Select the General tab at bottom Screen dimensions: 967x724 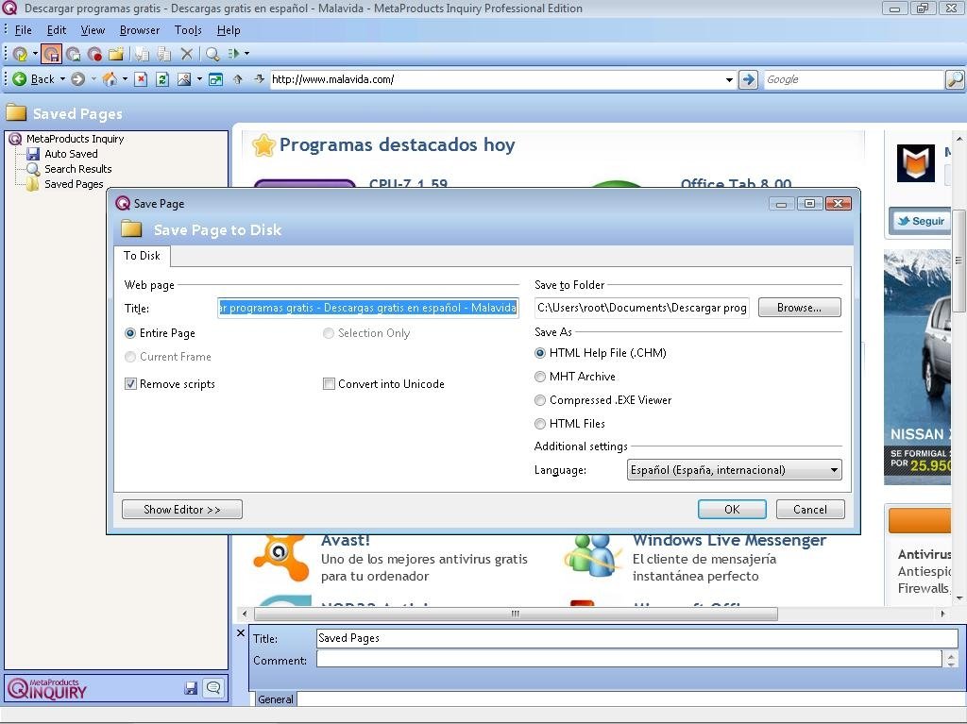tap(275, 699)
